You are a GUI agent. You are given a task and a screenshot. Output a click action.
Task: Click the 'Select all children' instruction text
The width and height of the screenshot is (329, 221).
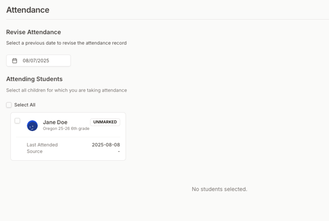click(x=66, y=90)
